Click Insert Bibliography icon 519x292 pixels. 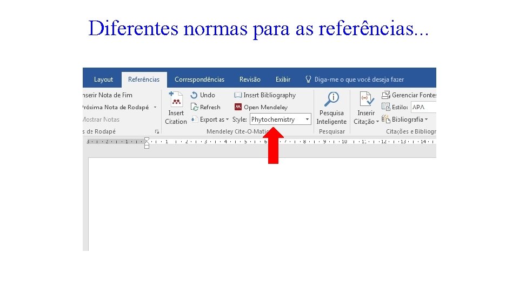click(x=238, y=95)
